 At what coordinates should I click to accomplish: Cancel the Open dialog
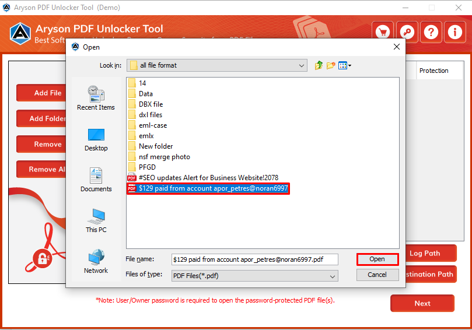click(377, 275)
